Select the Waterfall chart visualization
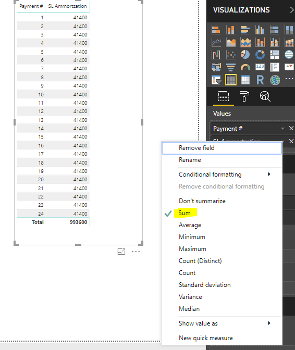The image size is (295, 350). (x=216, y=55)
